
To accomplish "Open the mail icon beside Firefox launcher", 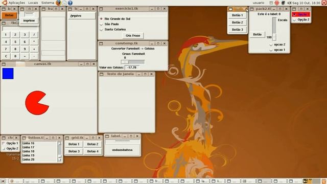I will [64, 3].
